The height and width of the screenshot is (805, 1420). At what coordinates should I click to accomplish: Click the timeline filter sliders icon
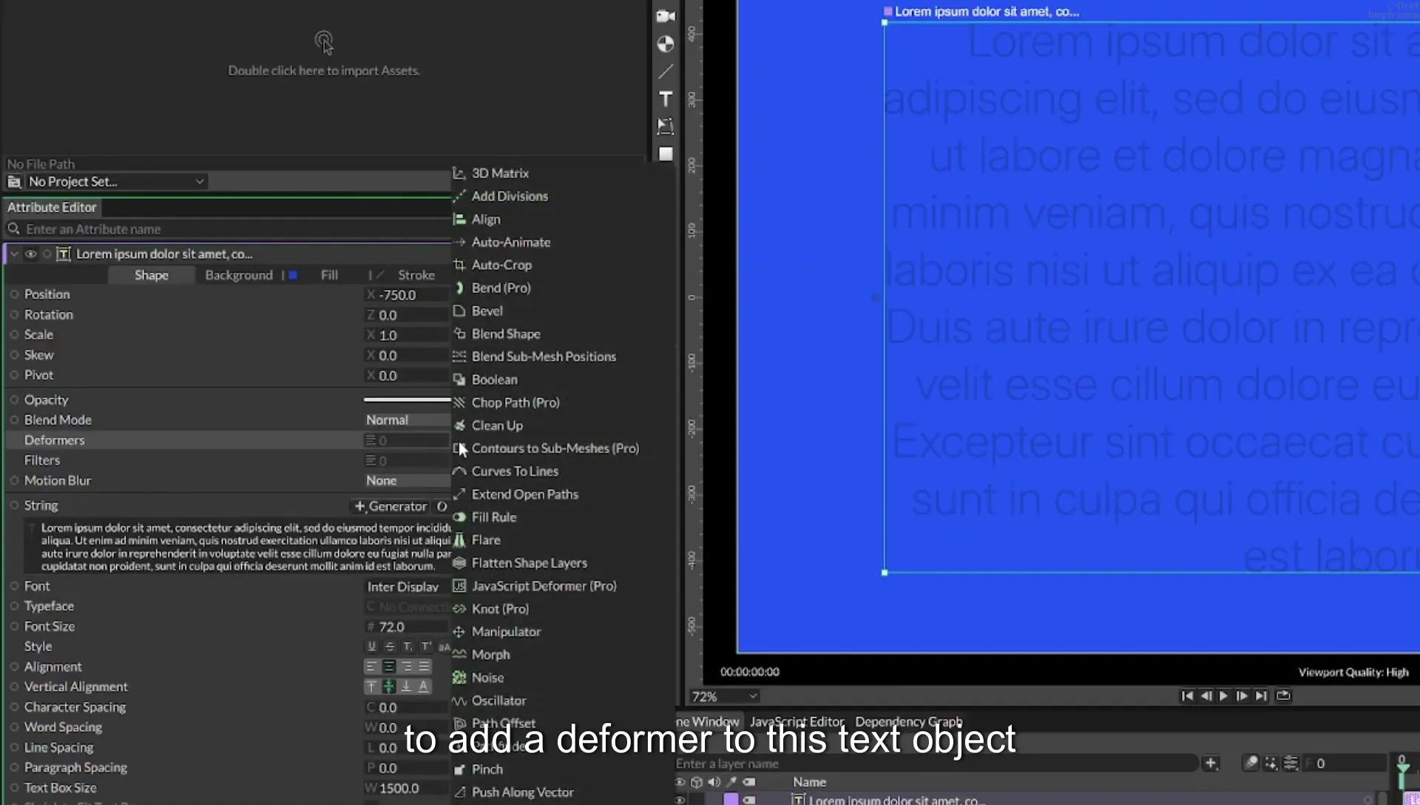click(1291, 764)
